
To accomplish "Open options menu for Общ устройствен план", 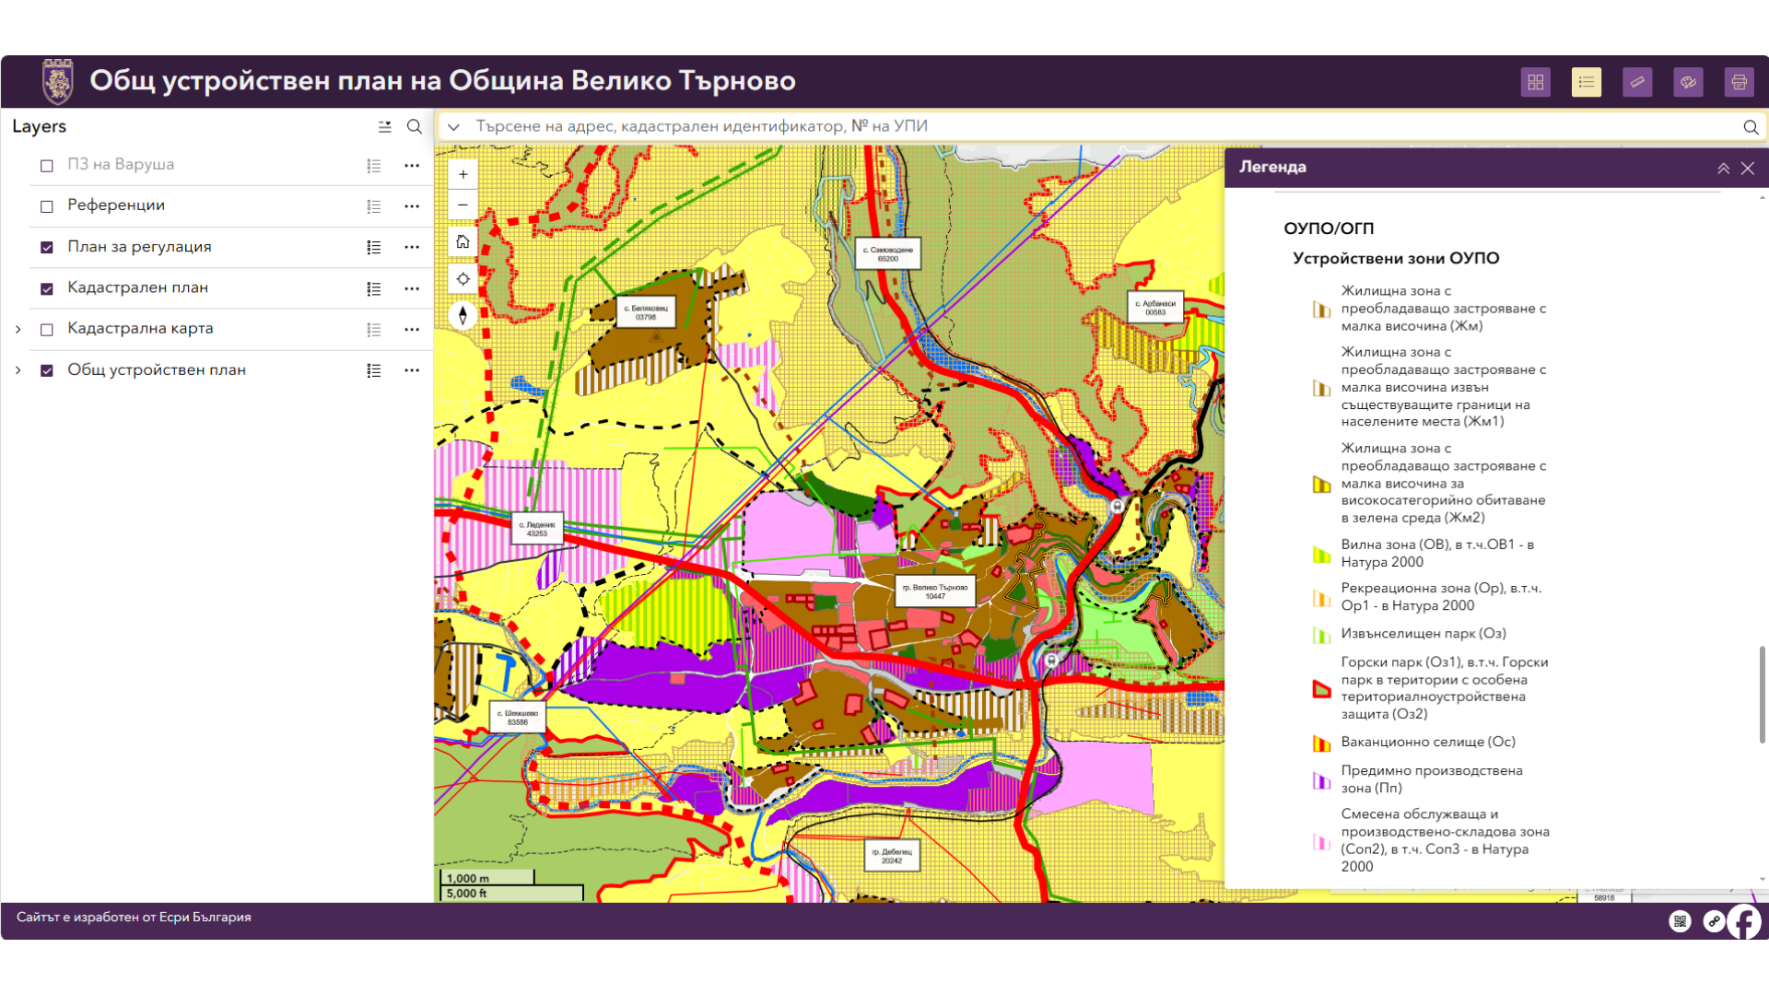I will pyautogui.click(x=412, y=370).
